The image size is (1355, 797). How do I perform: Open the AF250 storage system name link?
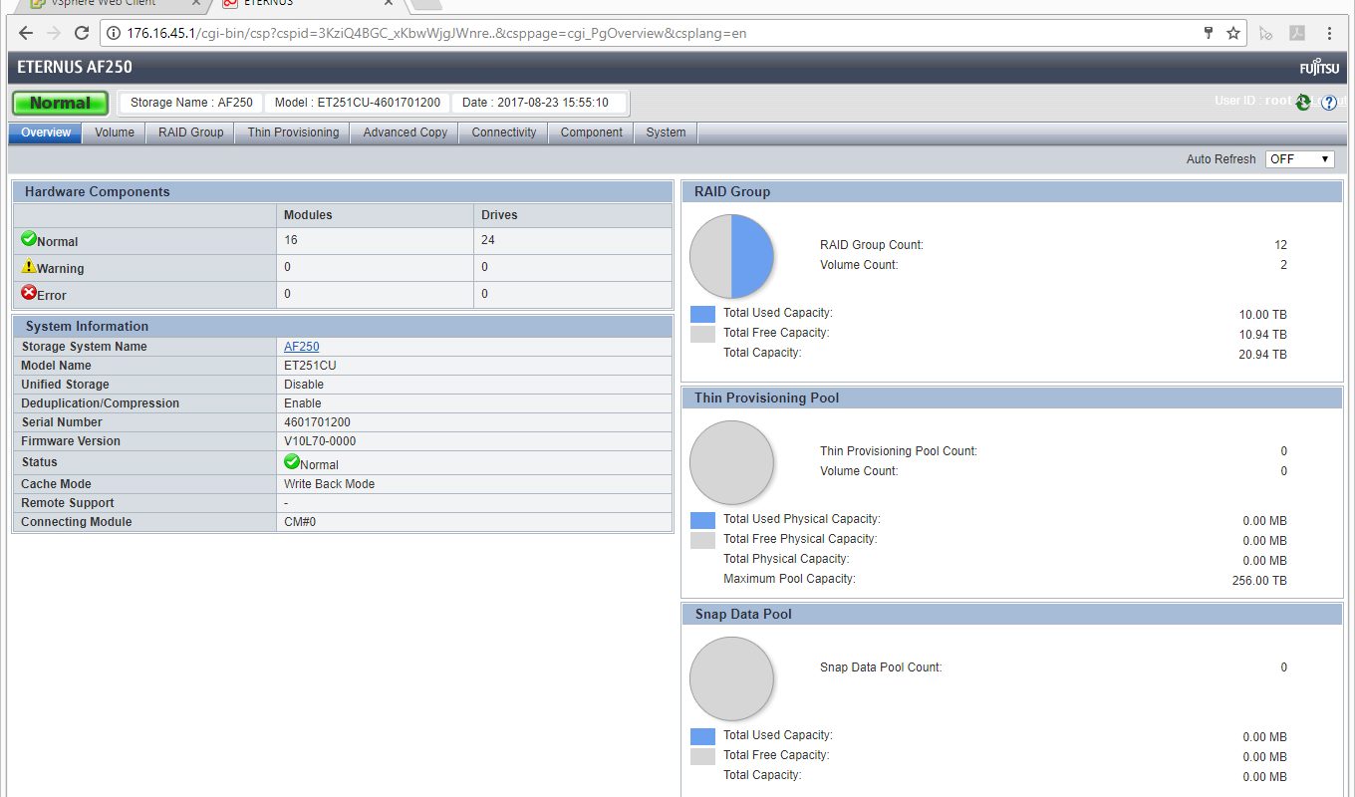click(302, 347)
